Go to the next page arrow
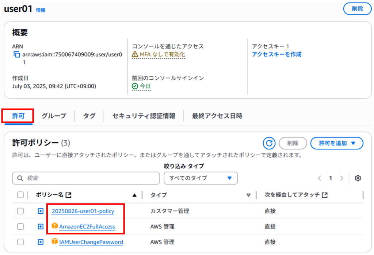The height and width of the screenshot is (255, 374). 342,178
